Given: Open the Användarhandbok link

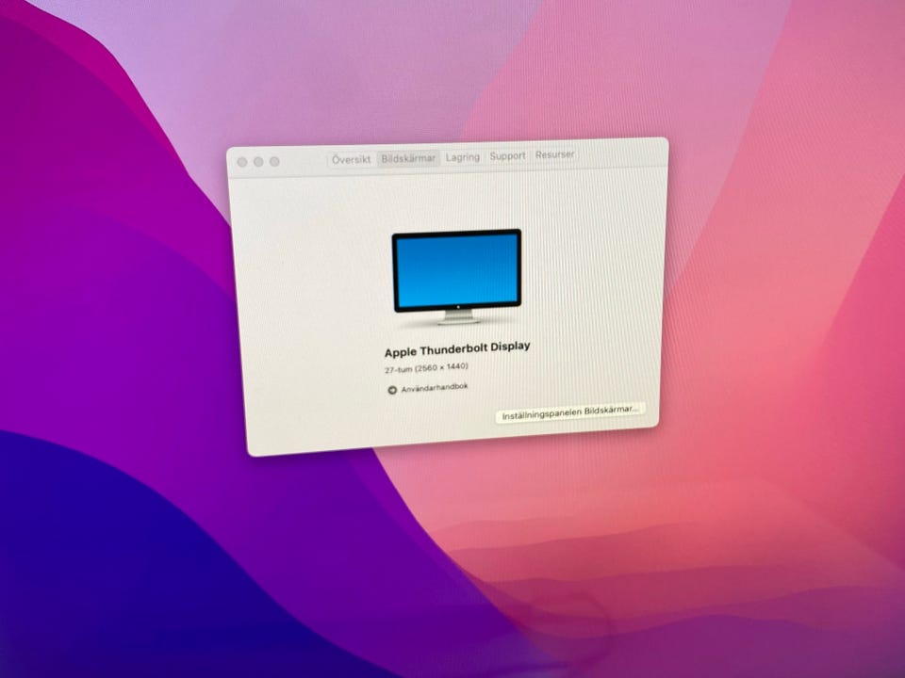Looking at the screenshot, I should click(x=435, y=387).
